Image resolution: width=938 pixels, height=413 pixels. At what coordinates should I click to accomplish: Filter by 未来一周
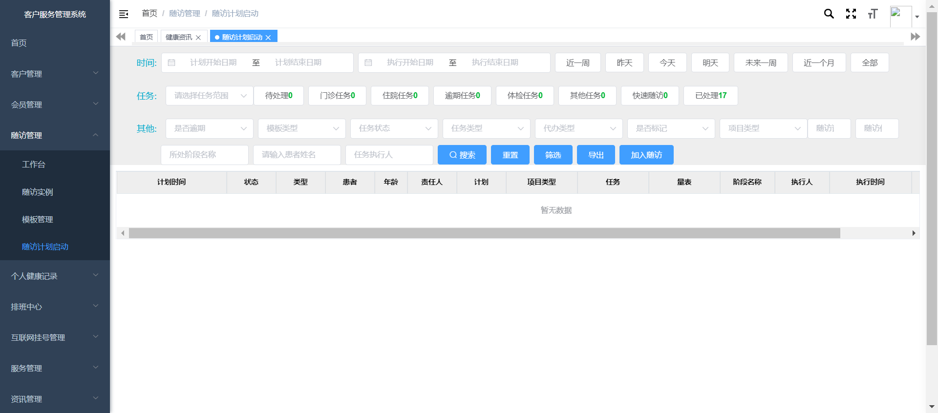click(761, 62)
